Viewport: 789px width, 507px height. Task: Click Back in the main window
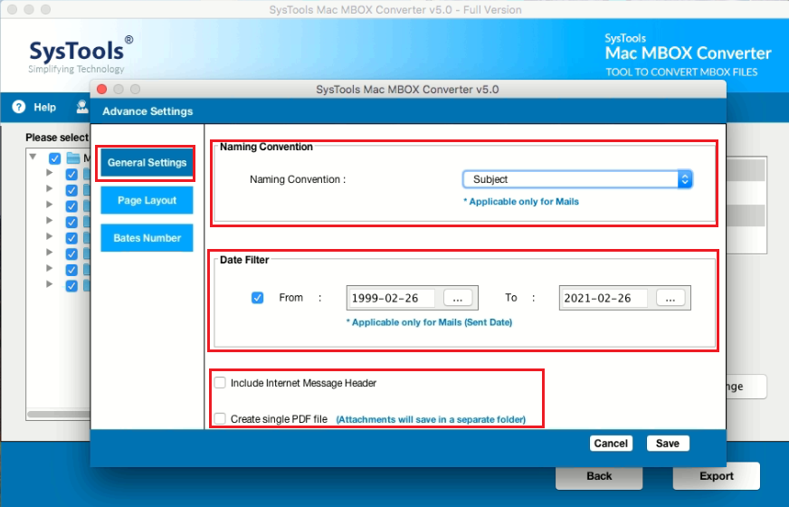coord(599,476)
